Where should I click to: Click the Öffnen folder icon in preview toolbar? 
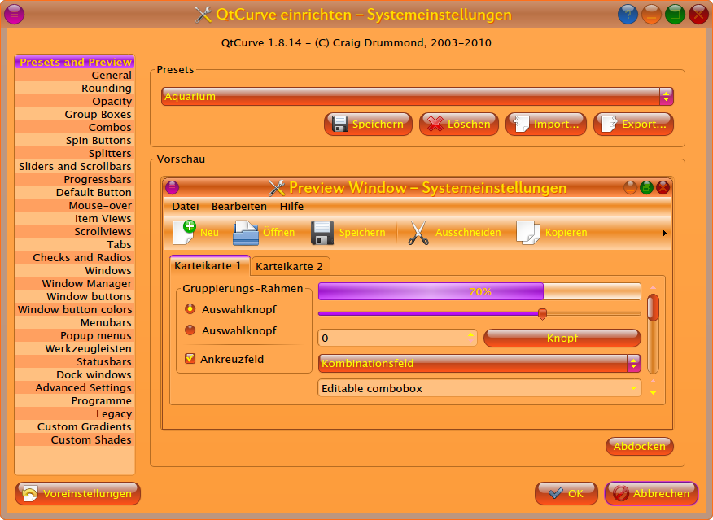(x=246, y=232)
